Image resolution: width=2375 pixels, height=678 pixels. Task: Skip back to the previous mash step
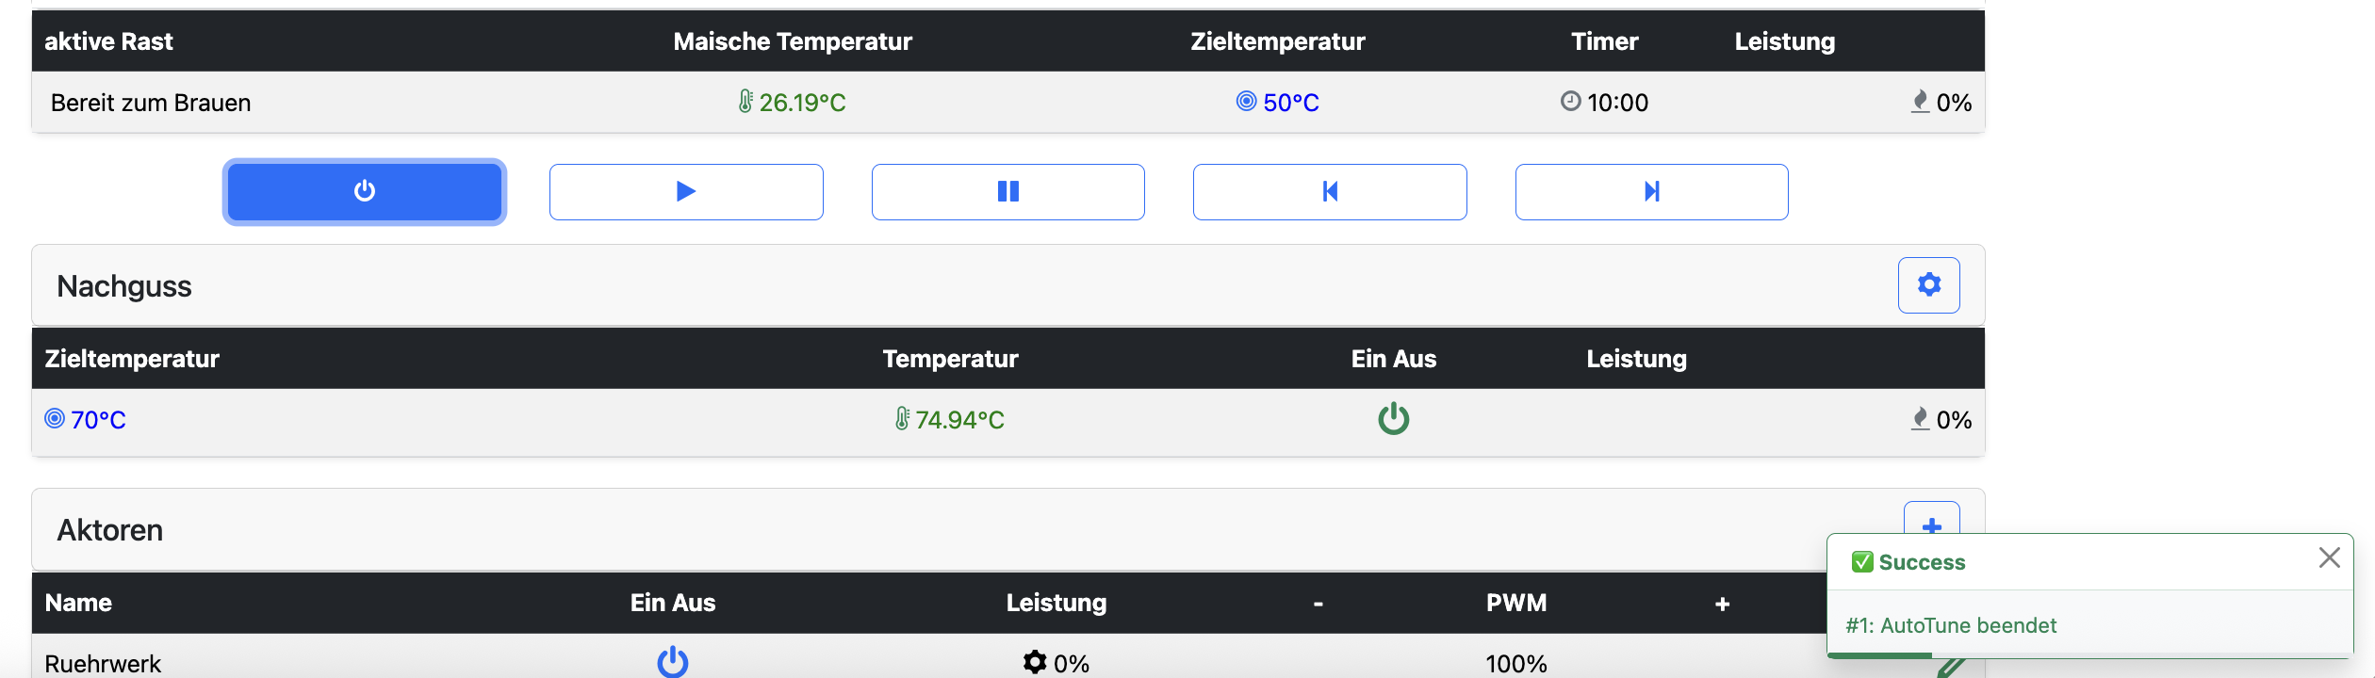click(x=1330, y=192)
